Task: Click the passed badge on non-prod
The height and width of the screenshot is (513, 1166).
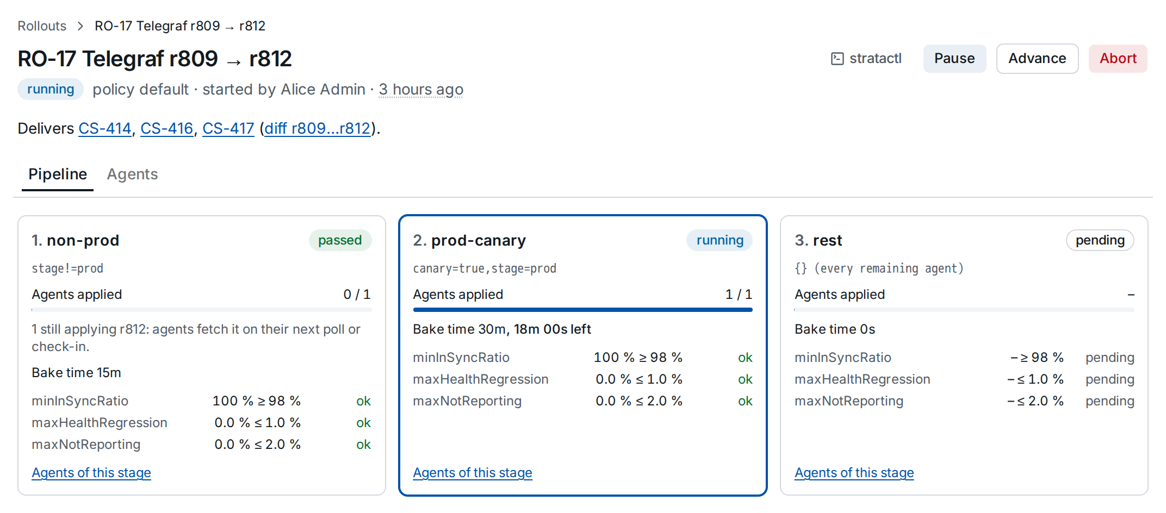Action: pyautogui.click(x=340, y=240)
